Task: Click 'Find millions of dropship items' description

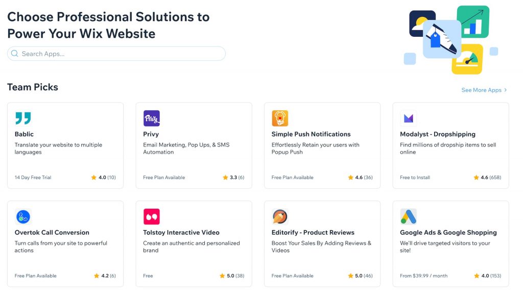Action: [448, 148]
